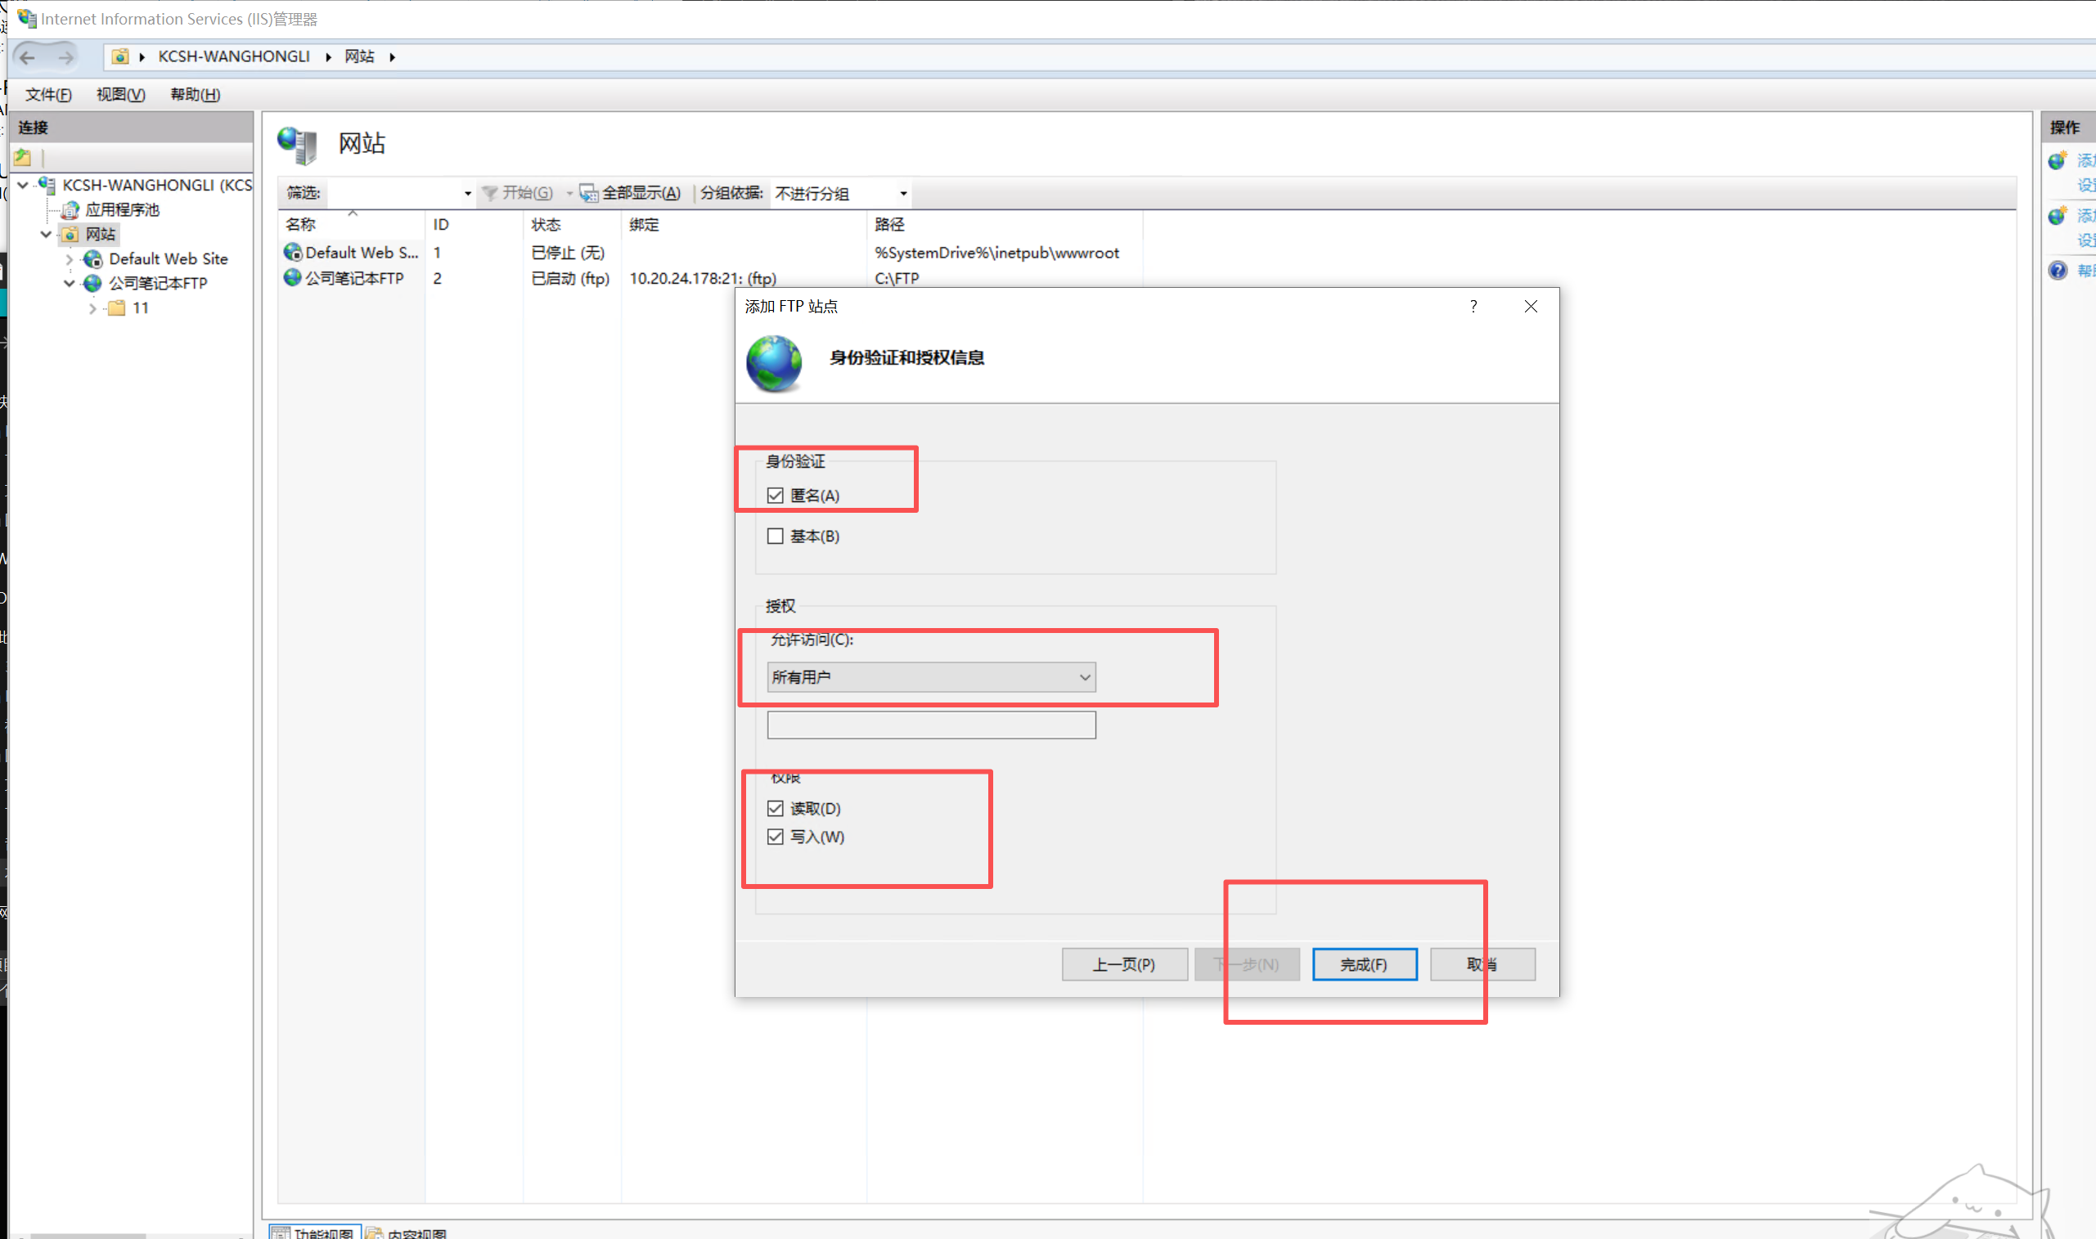Click the connect icon in Connections panel
Screen dimensions: 2096x1239
(x=23, y=157)
